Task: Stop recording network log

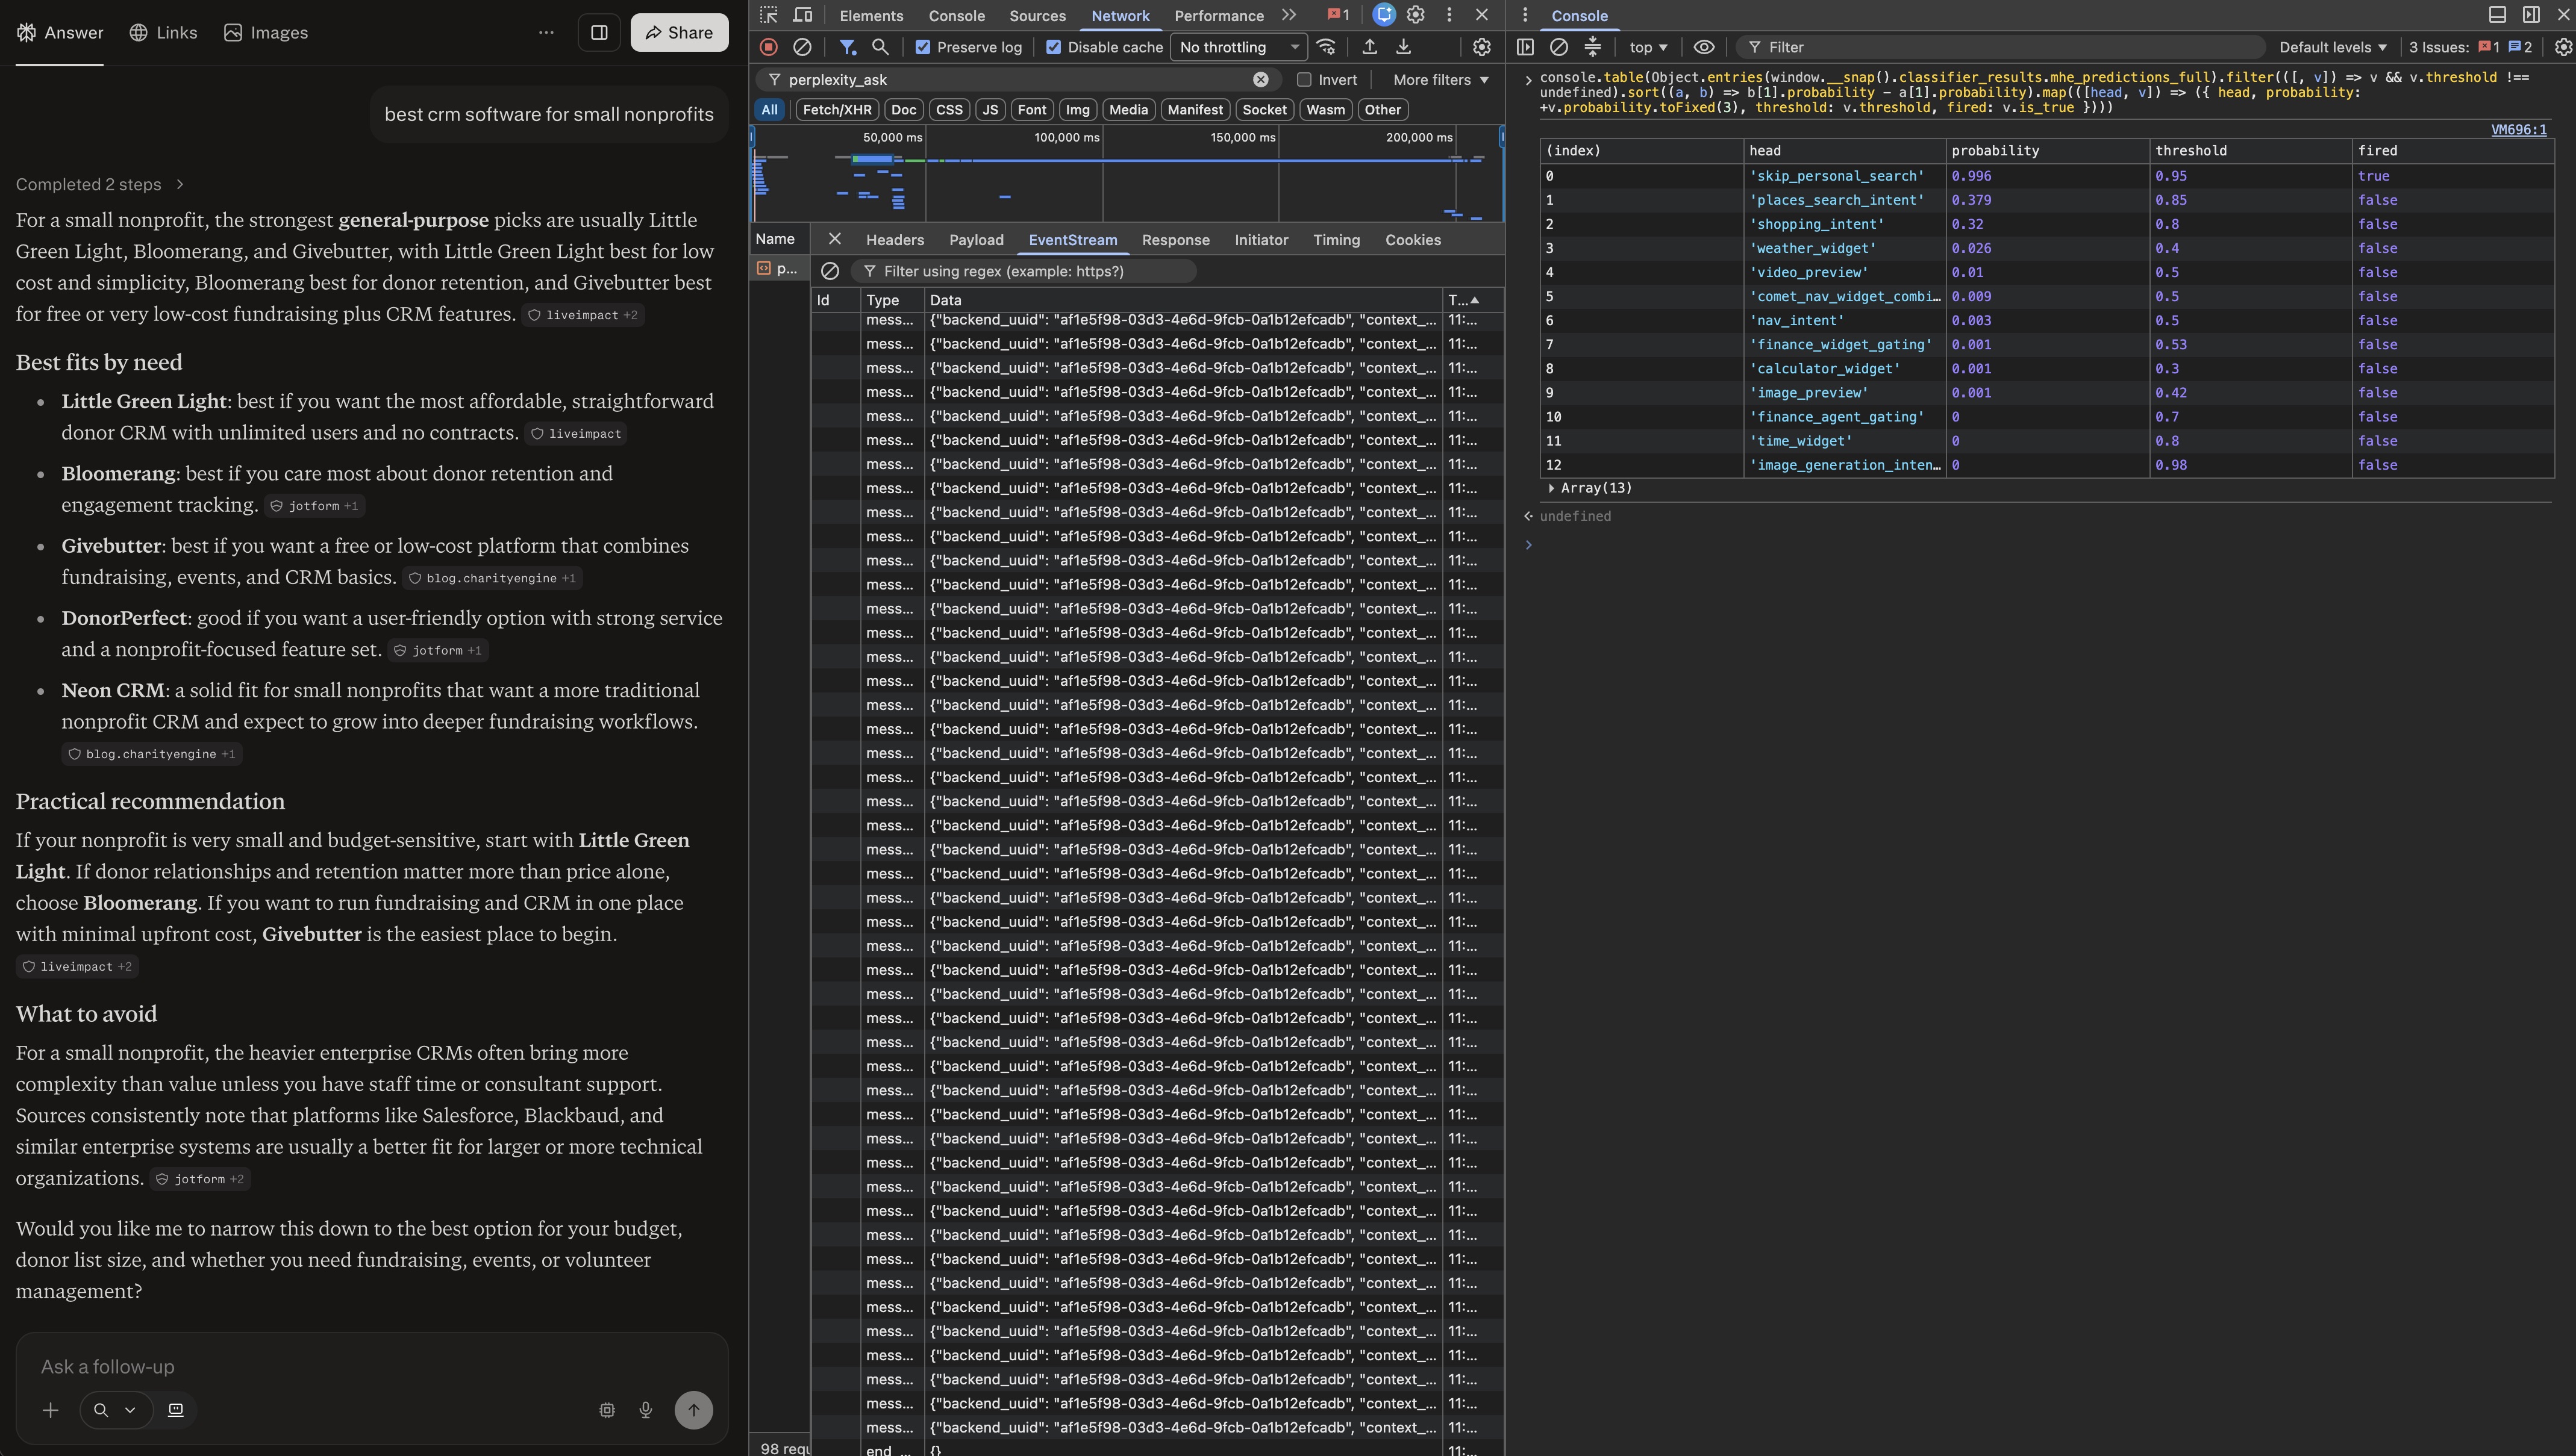Action: pyautogui.click(x=768, y=47)
